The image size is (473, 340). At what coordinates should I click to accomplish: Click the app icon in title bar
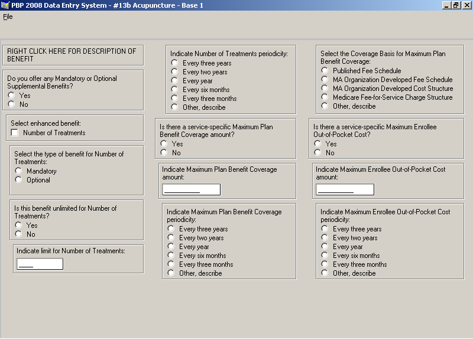[5, 5]
